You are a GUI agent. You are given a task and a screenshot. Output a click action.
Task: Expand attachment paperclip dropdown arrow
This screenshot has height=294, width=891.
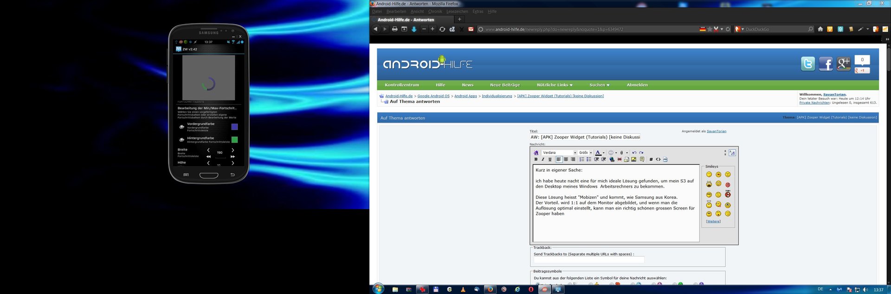[627, 153]
